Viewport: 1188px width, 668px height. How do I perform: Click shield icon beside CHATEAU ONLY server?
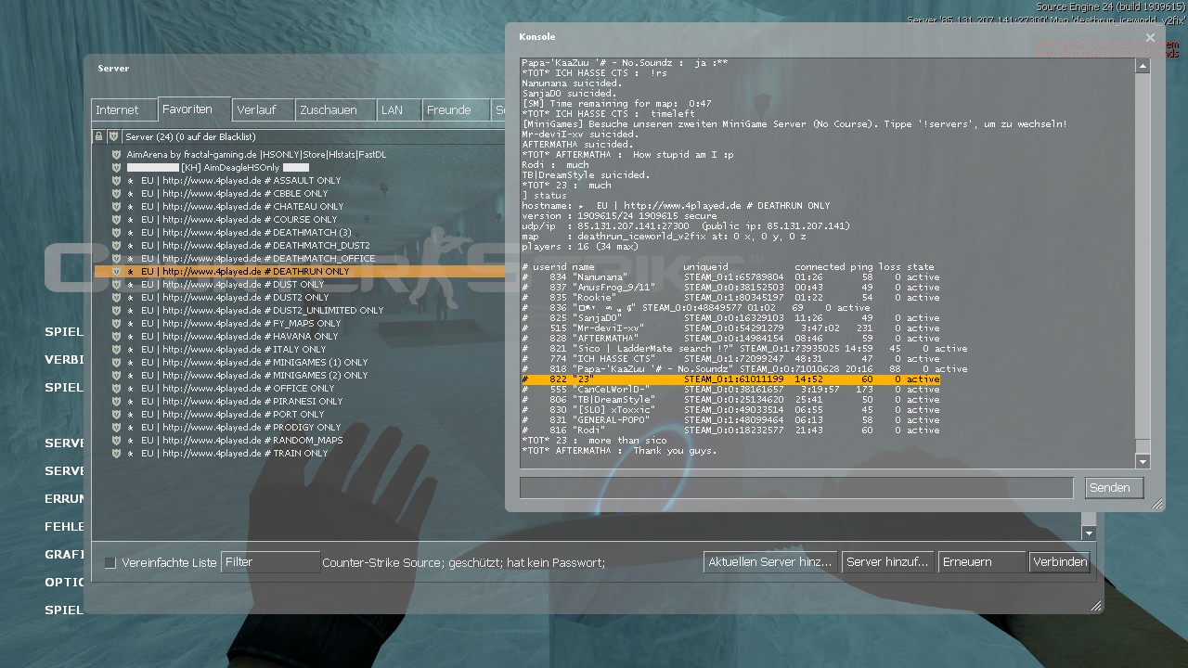pos(116,206)
